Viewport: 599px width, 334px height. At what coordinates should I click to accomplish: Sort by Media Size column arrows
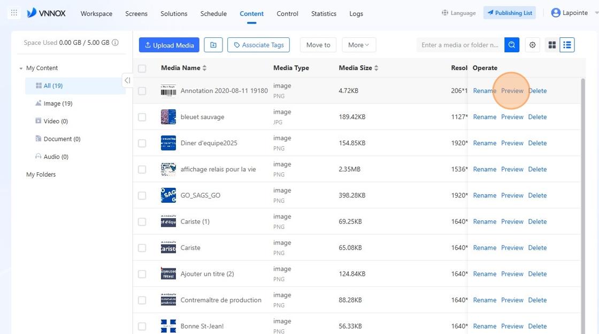pos(377,68)
